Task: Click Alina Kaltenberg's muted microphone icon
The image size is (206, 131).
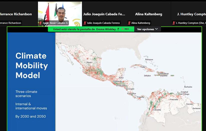Action: pyautogui.click(x=129, y=23)
